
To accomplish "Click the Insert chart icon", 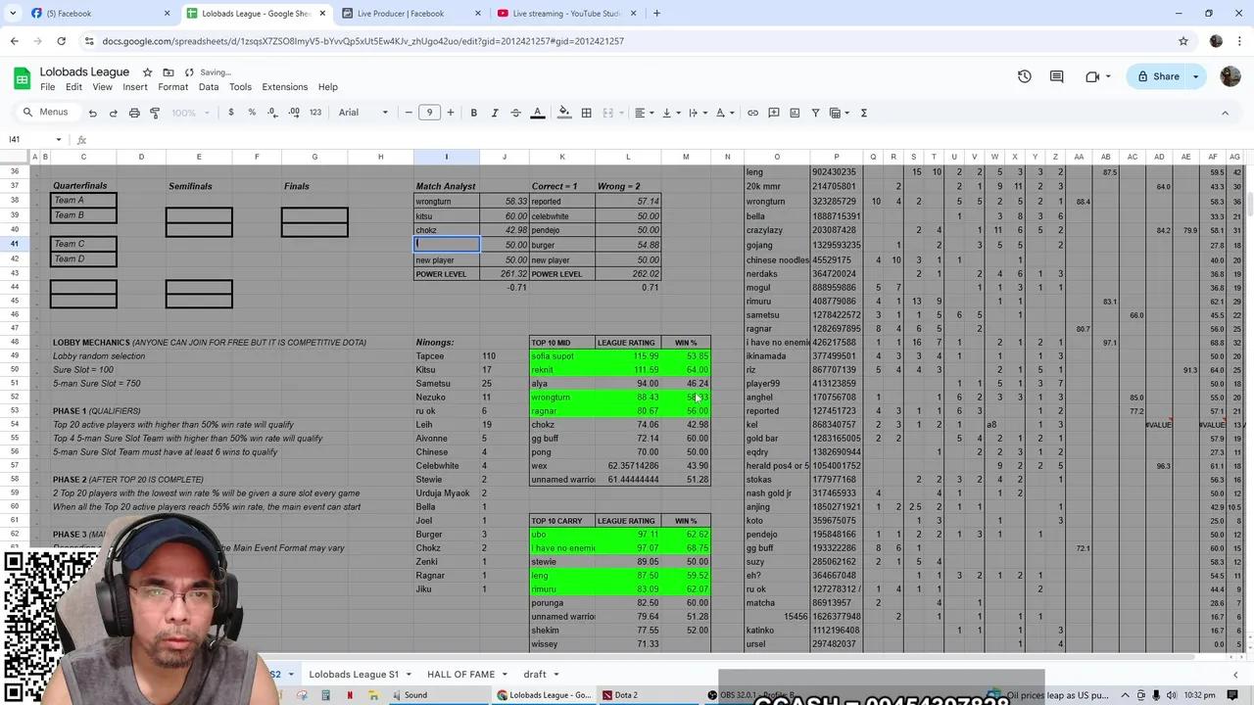I will pyautogui.click(x=795, y=113).
